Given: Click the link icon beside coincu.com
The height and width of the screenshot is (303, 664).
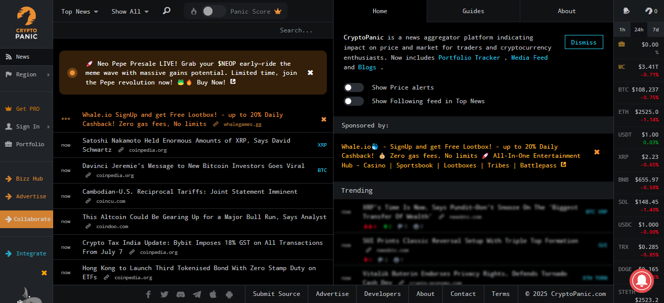Looking at the screenshot, I should click(x=89, y=201).
